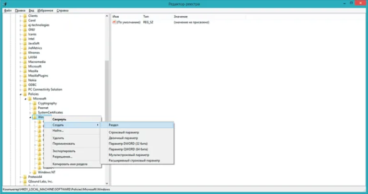The height and width of the screenshot is (194, 368).
Task: Click the Cryptography folder icon
Action: coord(34,103)
